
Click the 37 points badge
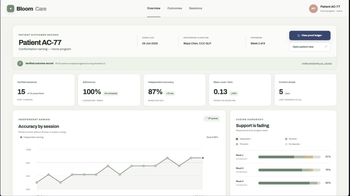pos(211,119)
